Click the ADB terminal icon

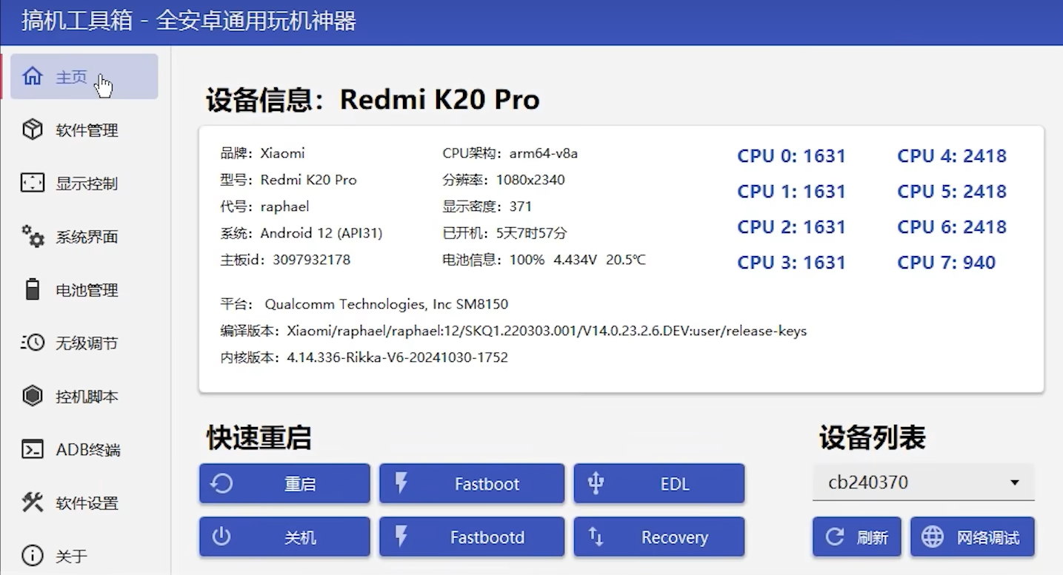click(32, 450)
